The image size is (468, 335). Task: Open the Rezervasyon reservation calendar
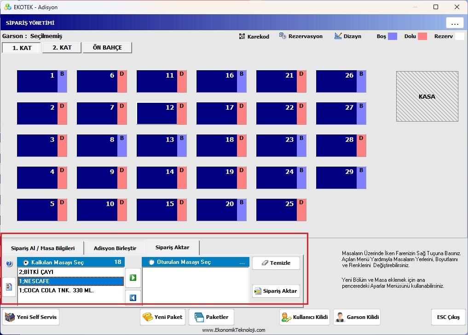pos(301,36)
